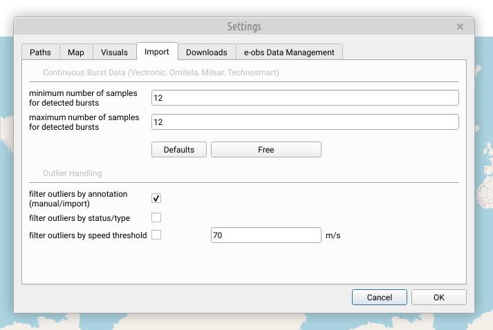
Task: Click the Outlier Handling section header
Action: tap(73, 173)
